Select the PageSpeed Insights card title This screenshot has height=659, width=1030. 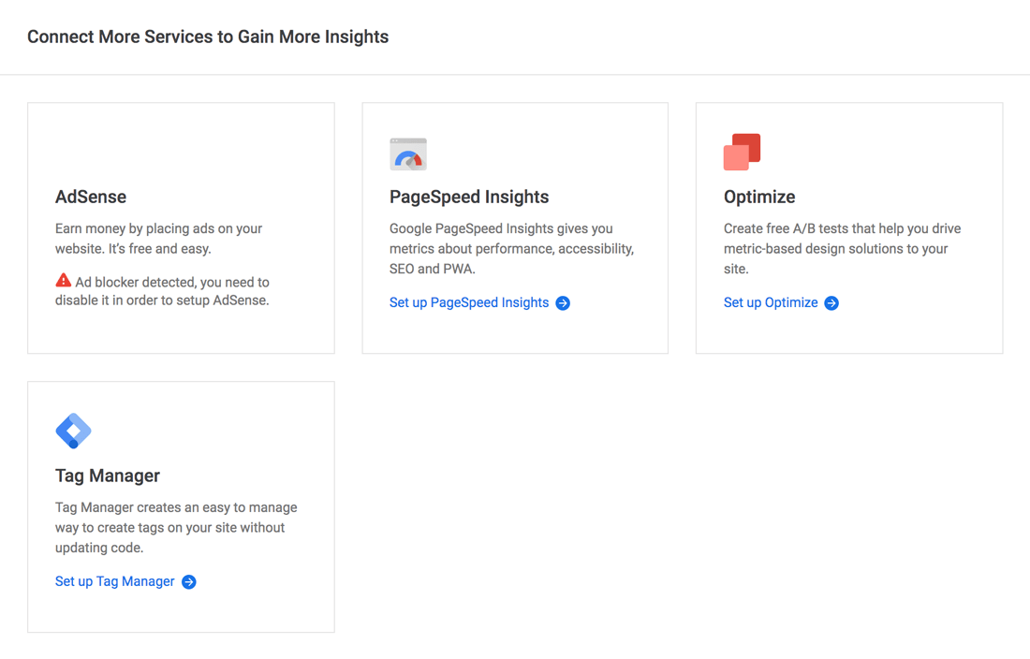(x=469, y=197)
